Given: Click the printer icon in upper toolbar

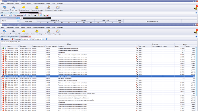Looking at the screenshot, I should click(x=4, y=15).
